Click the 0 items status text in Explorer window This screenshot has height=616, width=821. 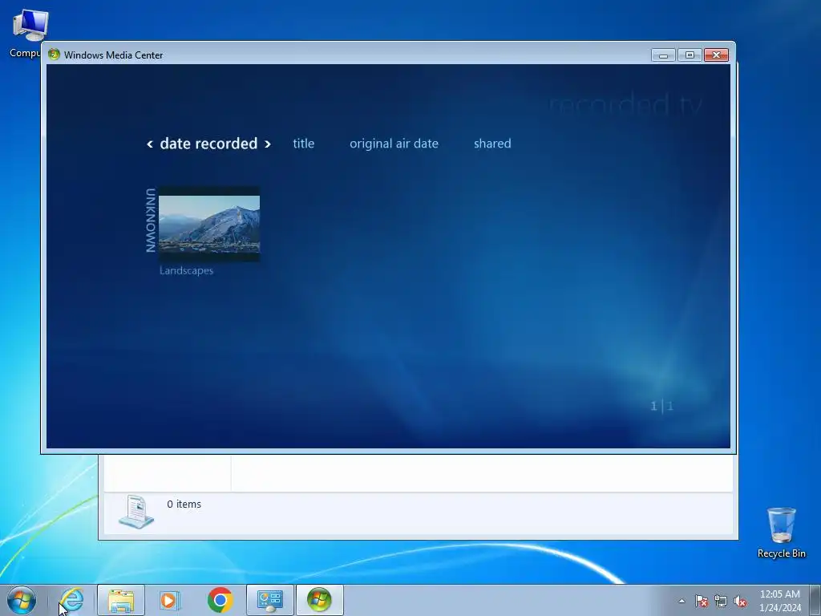(184, 504)
